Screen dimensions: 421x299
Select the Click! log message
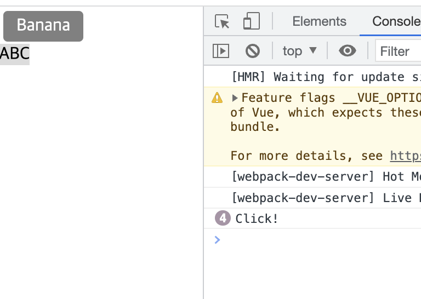point(257,219)
